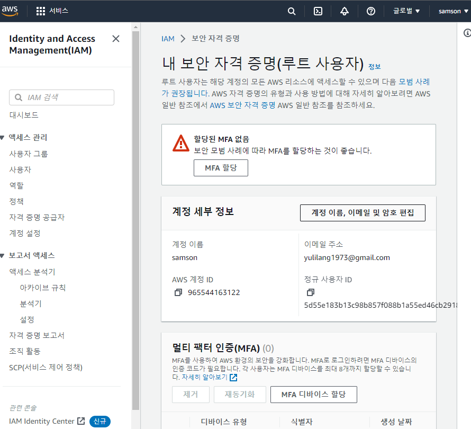
Task: Focus the IAM 검색 input field
Action: click(61, 97)
